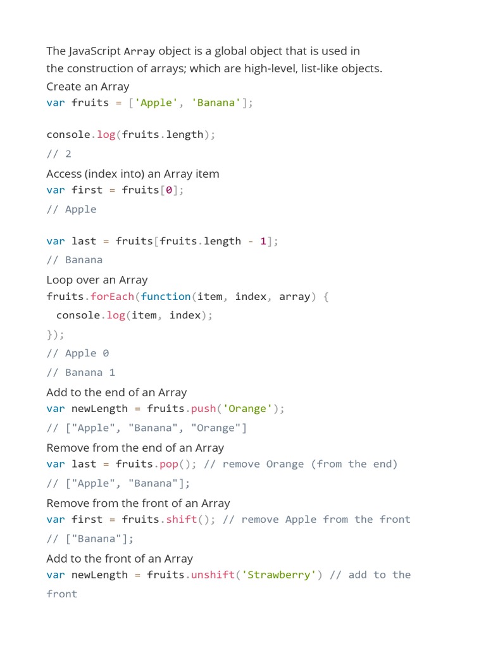
Task: Click the '// Banana 1' comment
Action: 81,372
